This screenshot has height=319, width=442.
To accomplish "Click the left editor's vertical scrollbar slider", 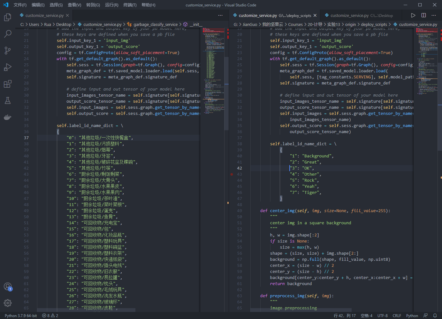I will pyautogui.click(x=227, y=93).
